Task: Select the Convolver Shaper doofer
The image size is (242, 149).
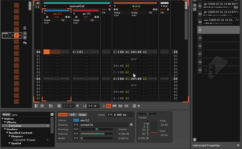Action: (x=24, y=140)
